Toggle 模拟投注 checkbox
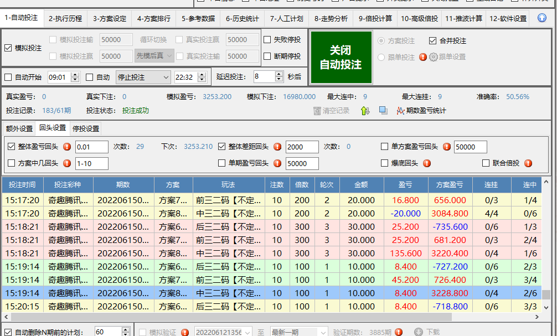The image size is (557, 336). 8,48
